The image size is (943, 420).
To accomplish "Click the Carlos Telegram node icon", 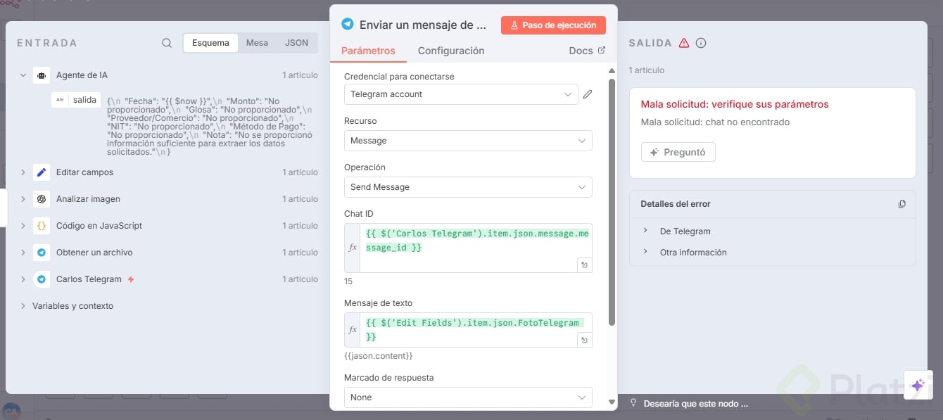I will point(42,279).
